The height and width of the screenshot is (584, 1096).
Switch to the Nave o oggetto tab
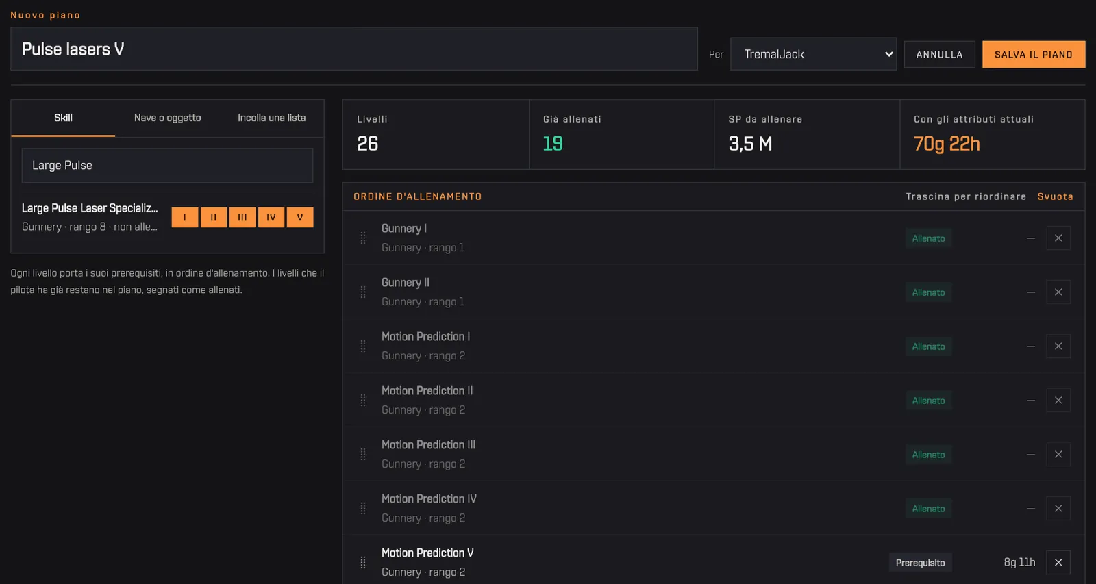point(168,118)
